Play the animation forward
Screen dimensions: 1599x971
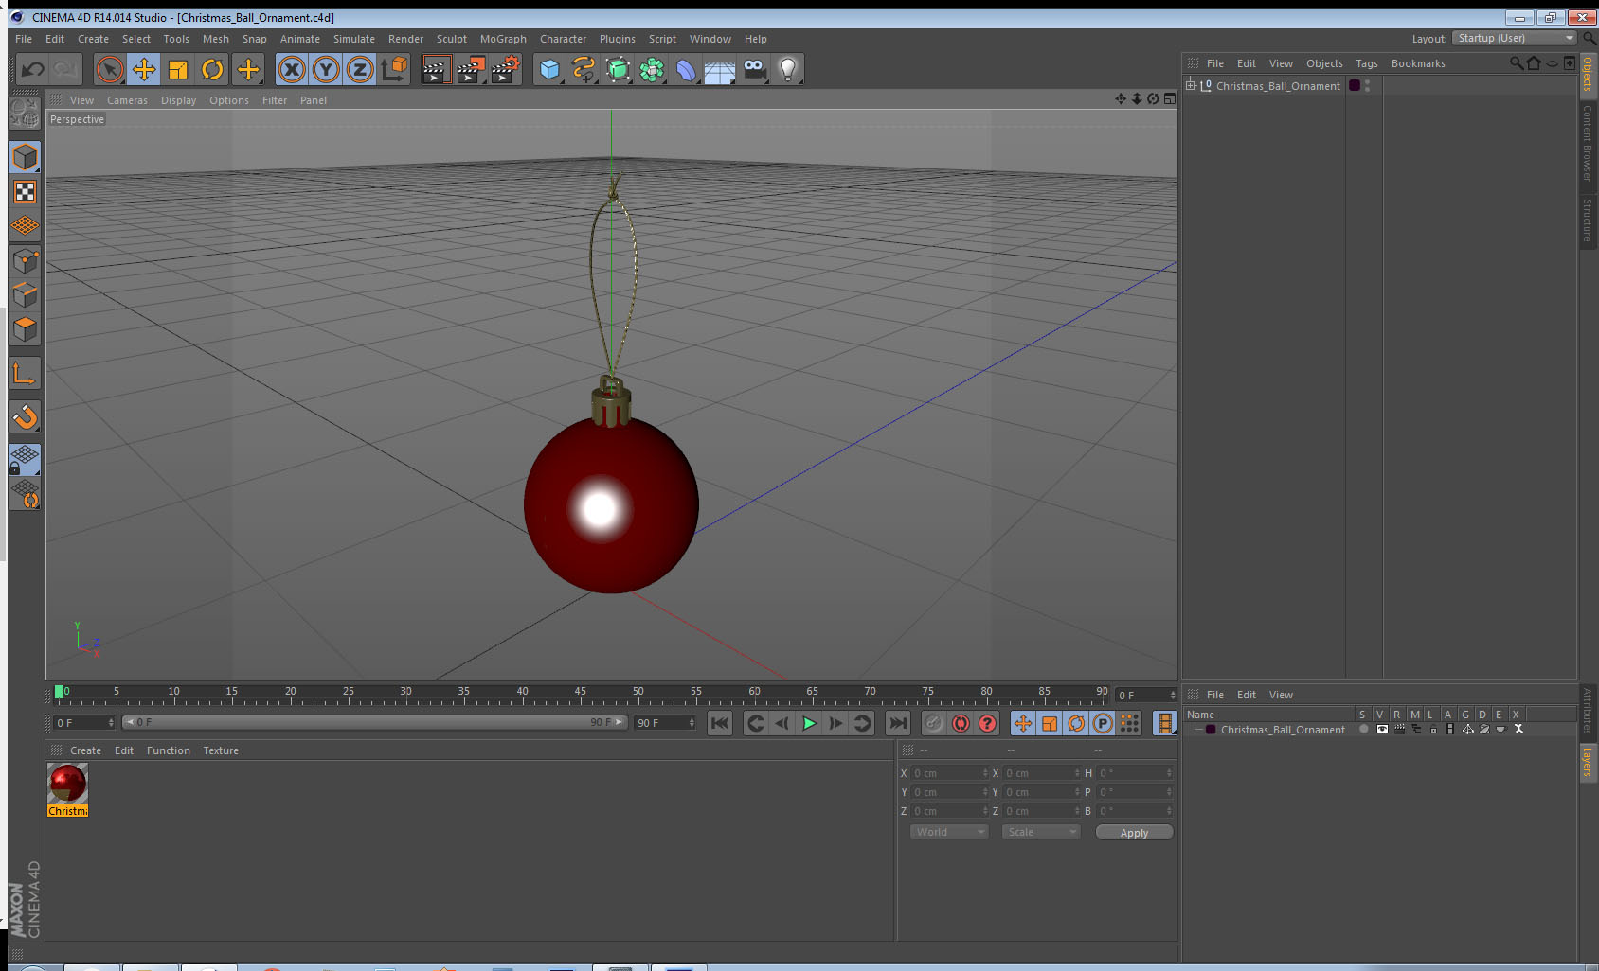pyautogui.click(x=809, y=723)
